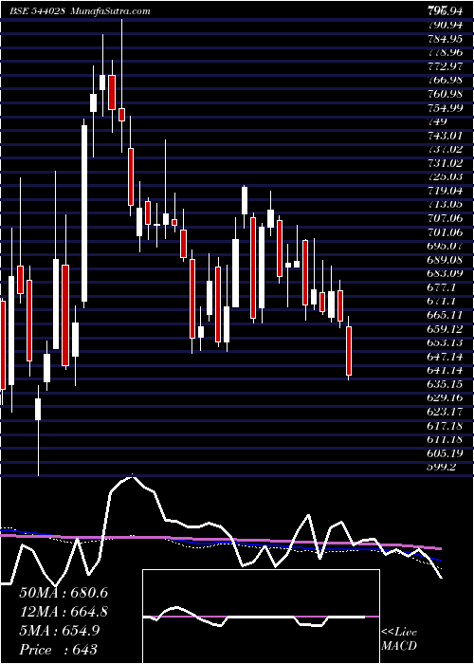Screen dimensions: 474x664
Task: Click the 5MA : 654.9 reading
Action: 60,631
